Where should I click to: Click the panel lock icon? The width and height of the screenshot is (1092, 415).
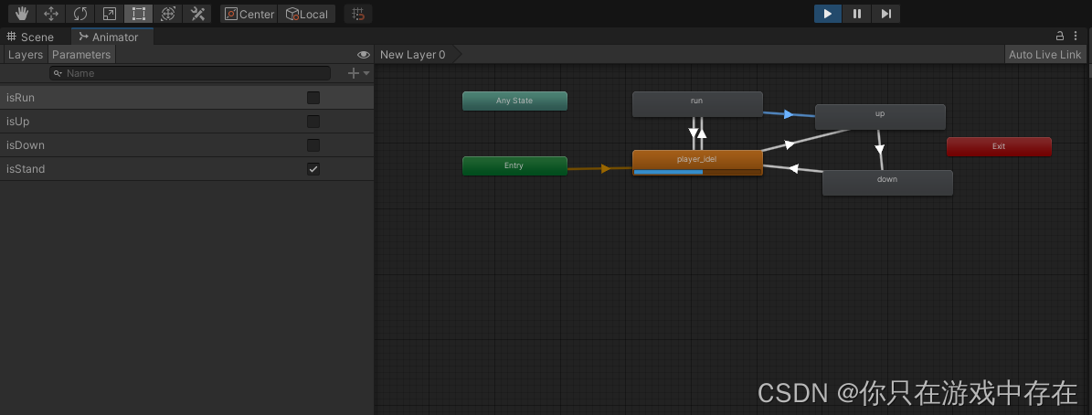click(1060, 37)
